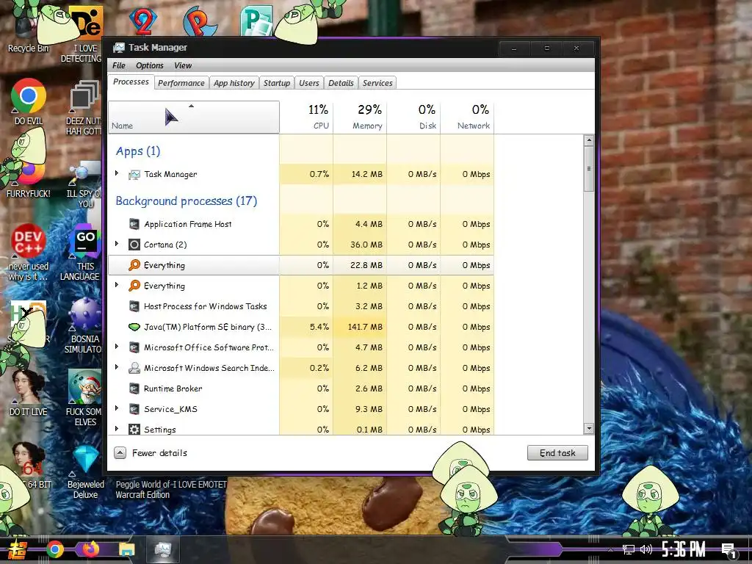752x564 pixels.
Task: Open the Start menu button
Action: click(17, 550)
